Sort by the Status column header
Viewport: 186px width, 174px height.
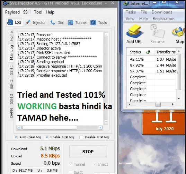pos(141,52)
